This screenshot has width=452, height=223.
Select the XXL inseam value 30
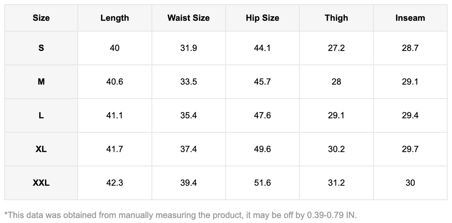pyautogui.click(x=410, y=183)
